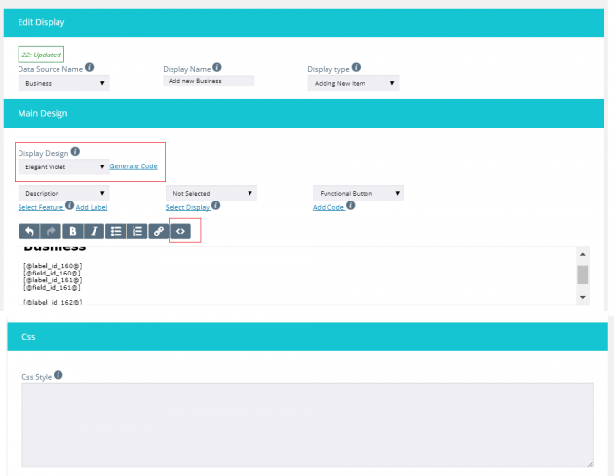Click info icon beside Data Source Name
The width and height of the screenshot is (614, 476).
[90, 67]
